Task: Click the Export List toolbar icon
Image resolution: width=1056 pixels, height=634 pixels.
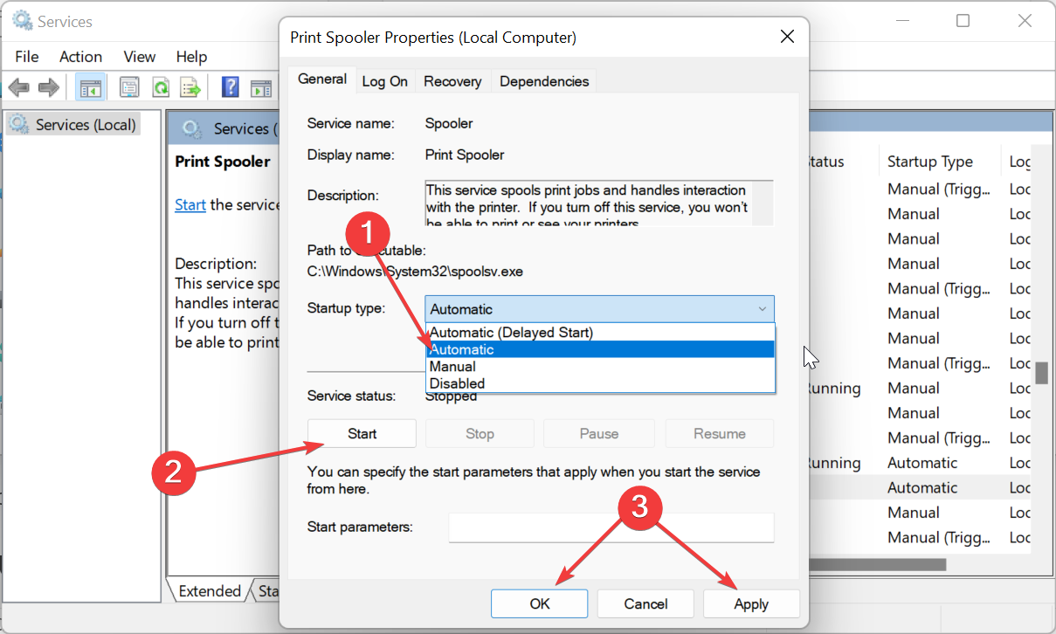Action: click(190, 86)
